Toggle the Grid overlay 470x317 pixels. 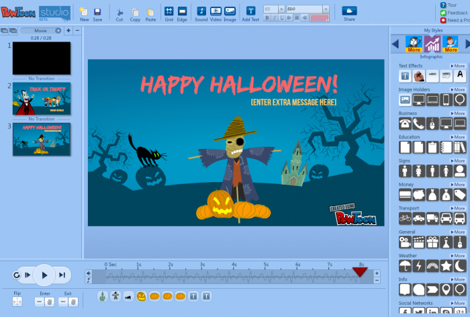pos(169,14)
